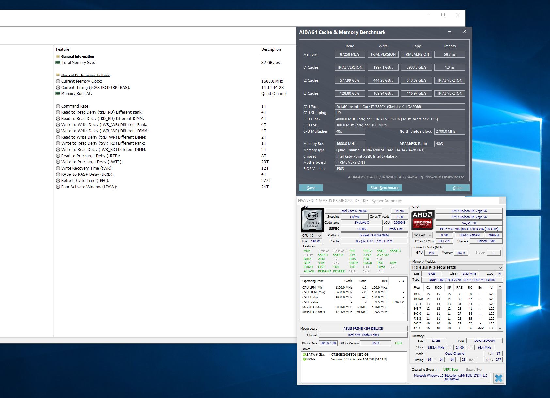Viewport: 550px width, 398px height.
Task: Click the HBM2 SDRAM field
Action: (x=469, y=235)
